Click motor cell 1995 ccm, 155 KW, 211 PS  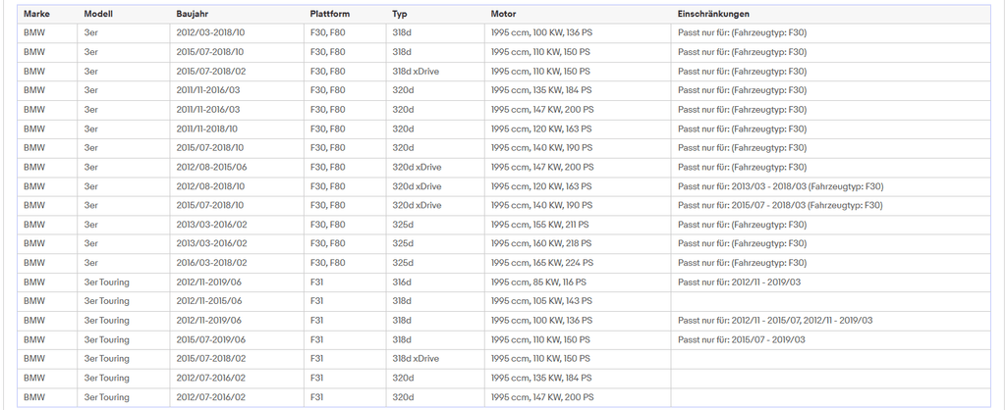tap(539, 225)
